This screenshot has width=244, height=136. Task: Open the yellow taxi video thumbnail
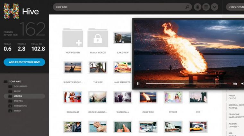pyautogui.click(x=198, y=127)
